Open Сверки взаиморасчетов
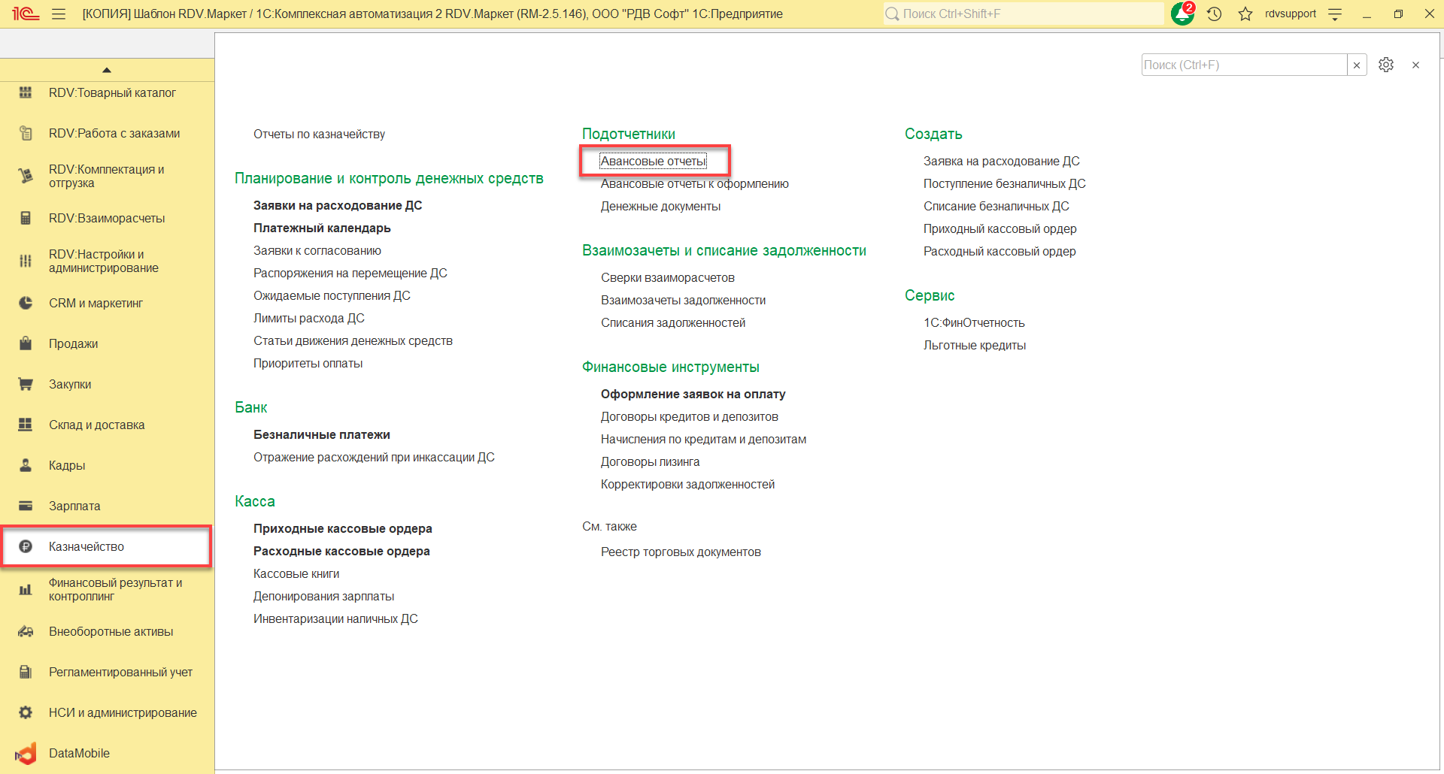Viewport: 1444px width, 774px height. pos(668,277)
